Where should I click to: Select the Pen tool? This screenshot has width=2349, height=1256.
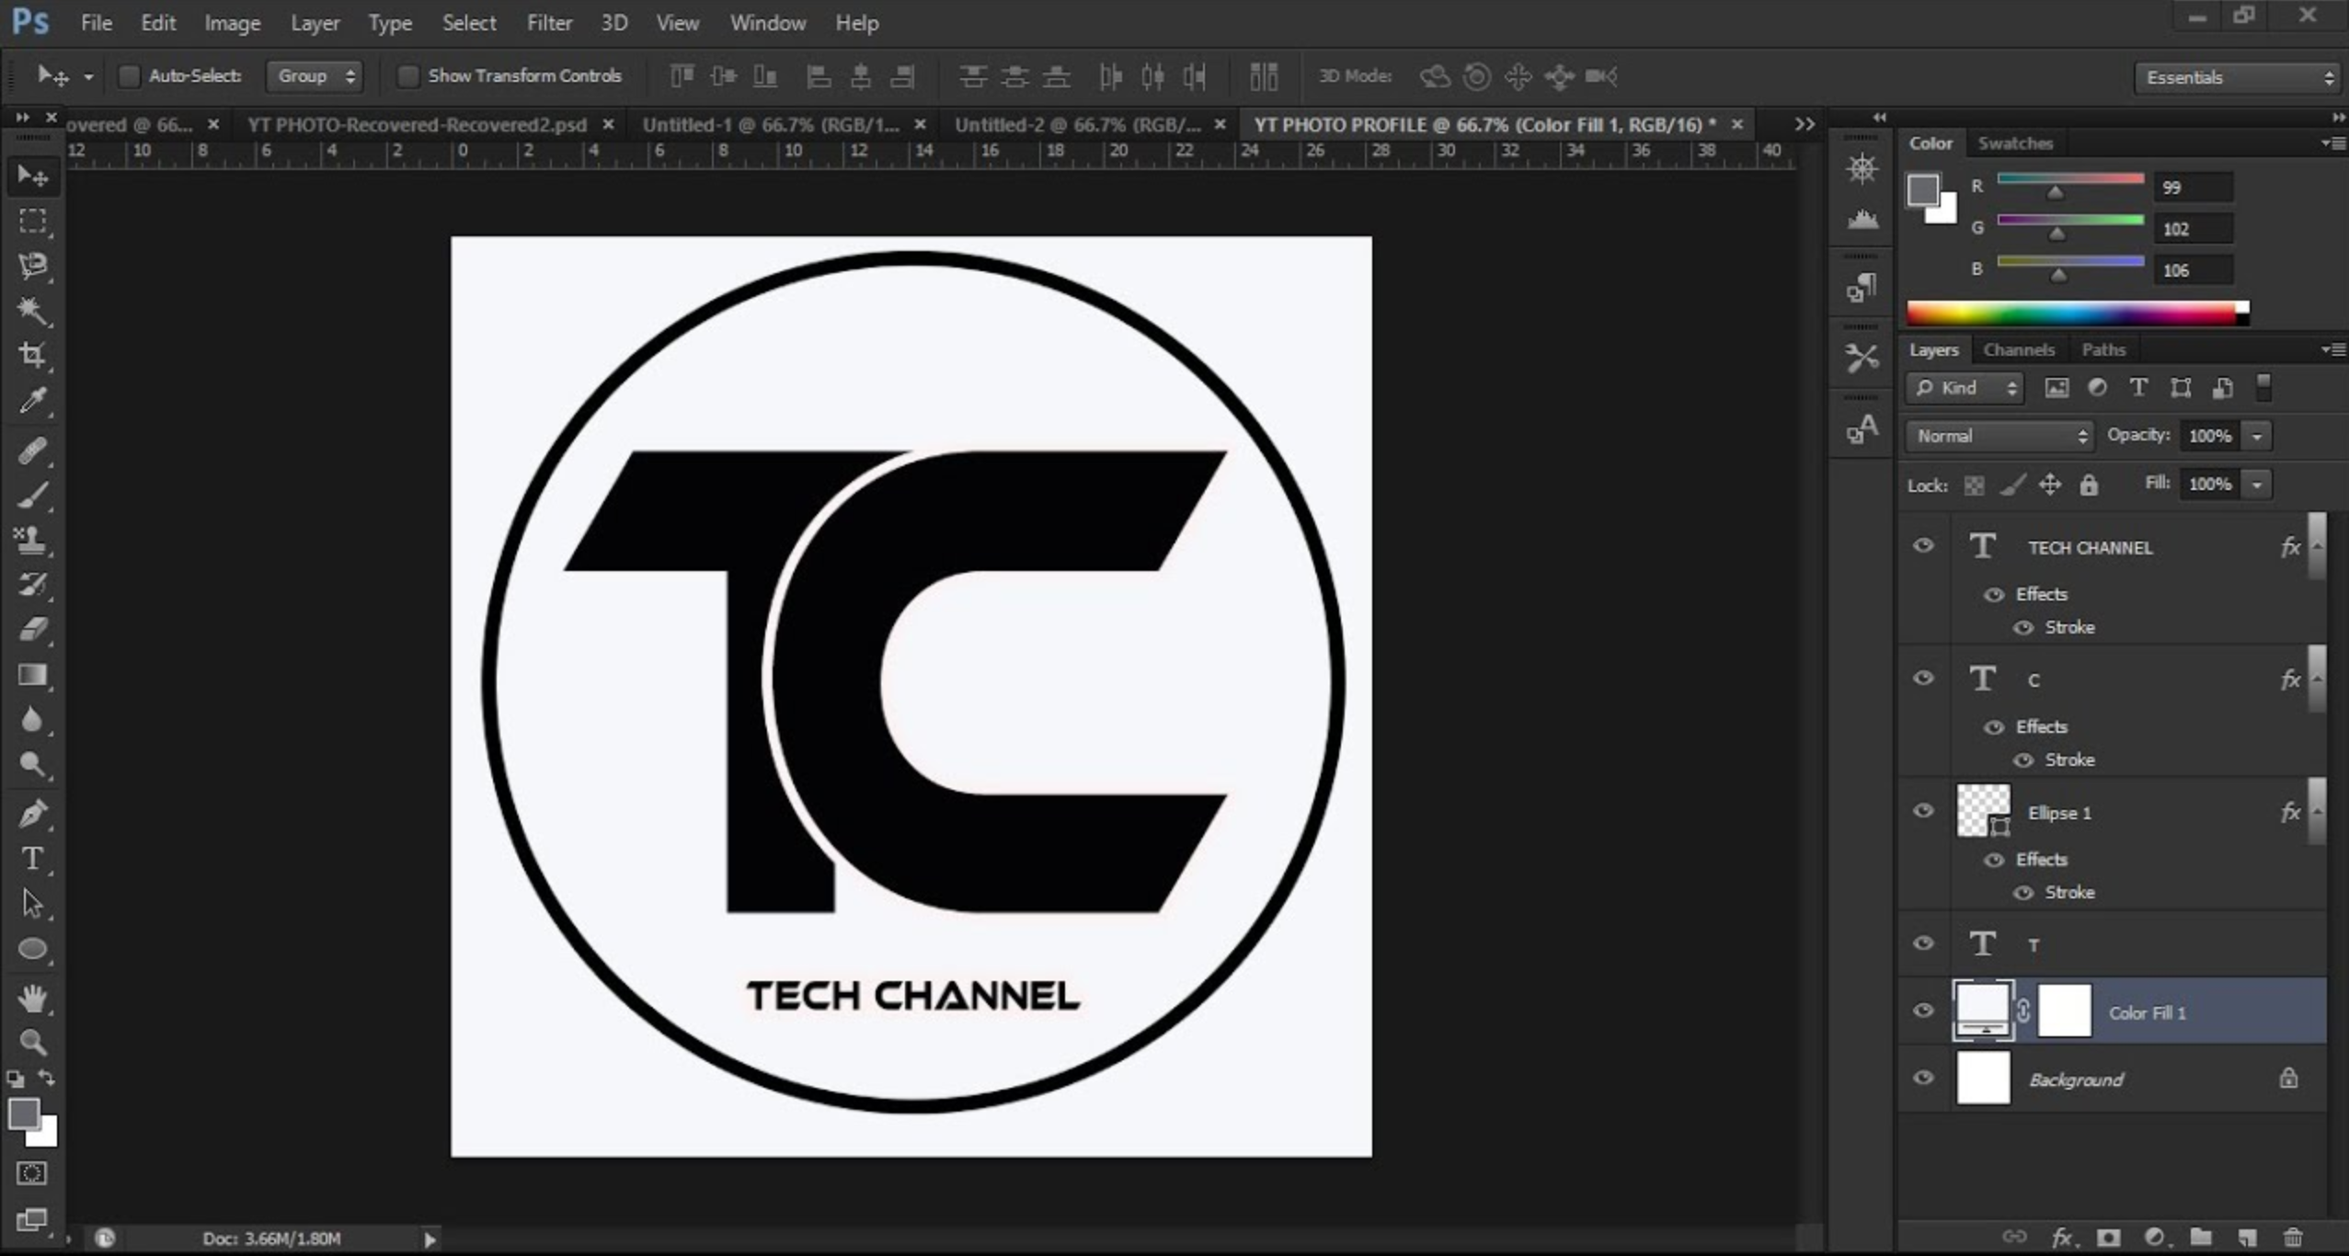point(32,812)
